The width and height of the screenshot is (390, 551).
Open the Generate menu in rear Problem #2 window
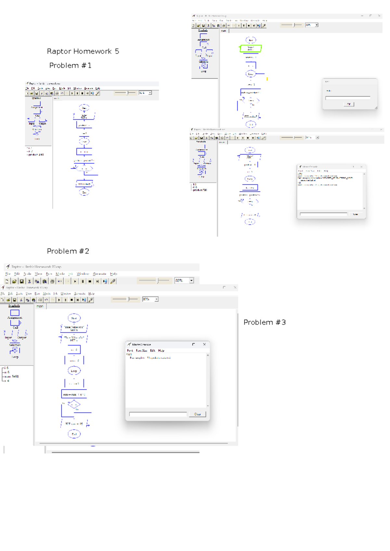(99, 274)
